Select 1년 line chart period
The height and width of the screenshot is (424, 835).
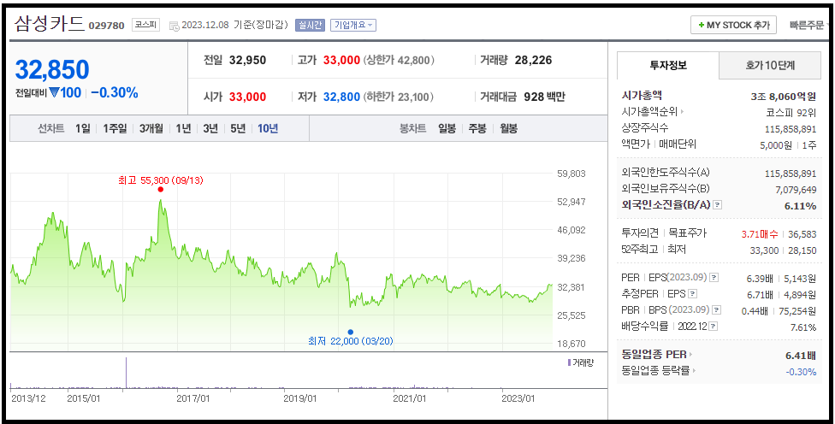click(183, 128)
